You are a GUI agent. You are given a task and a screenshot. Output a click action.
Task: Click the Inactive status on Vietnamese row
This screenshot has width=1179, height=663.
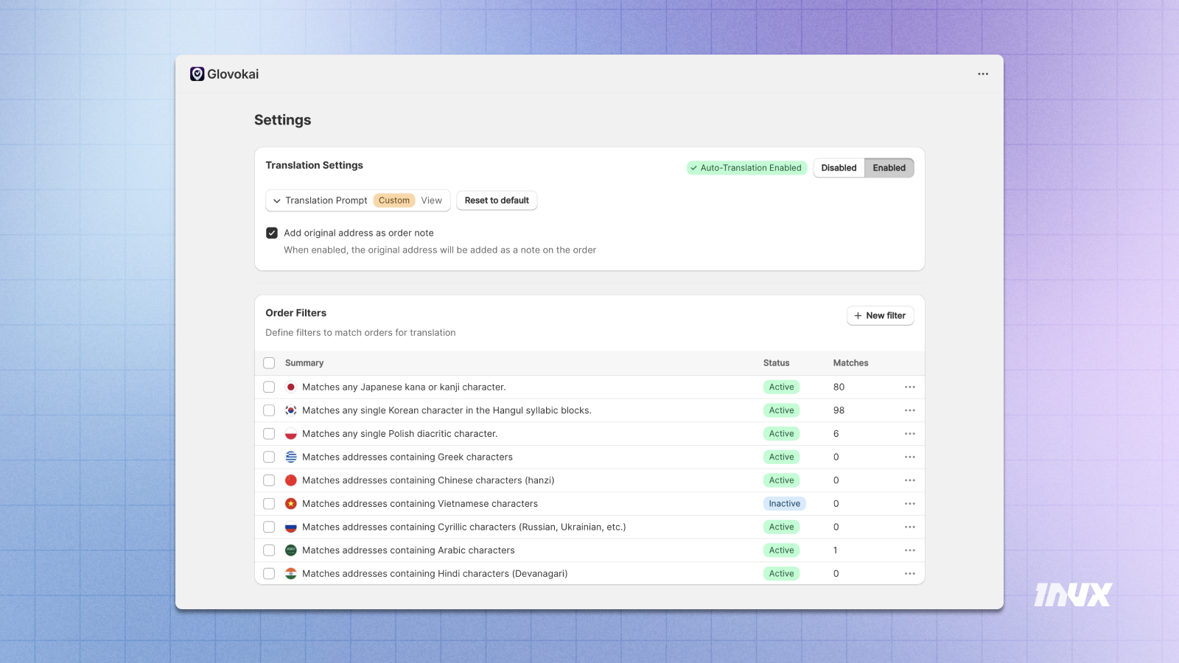[784, 504]
